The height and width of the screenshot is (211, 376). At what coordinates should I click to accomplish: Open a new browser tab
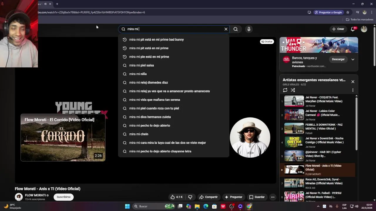click(x=57, y=4)
